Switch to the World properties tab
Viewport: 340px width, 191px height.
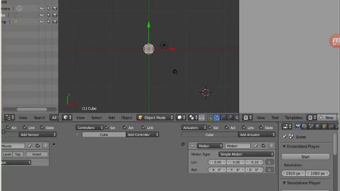pyautogui.click(x=318, y=126)
